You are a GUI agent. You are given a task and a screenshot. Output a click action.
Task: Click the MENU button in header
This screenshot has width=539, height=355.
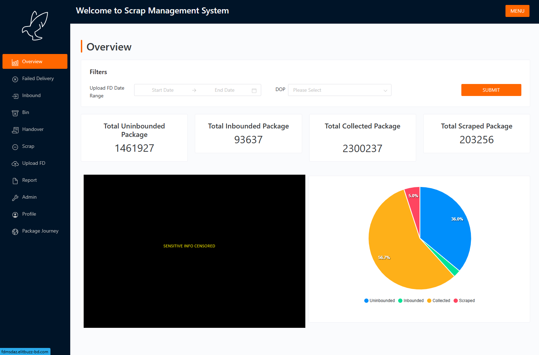[x=517, y=11]
